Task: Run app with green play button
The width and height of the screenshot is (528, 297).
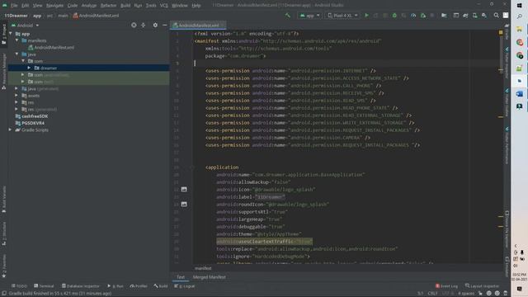Action: click(x=366, y=16)
